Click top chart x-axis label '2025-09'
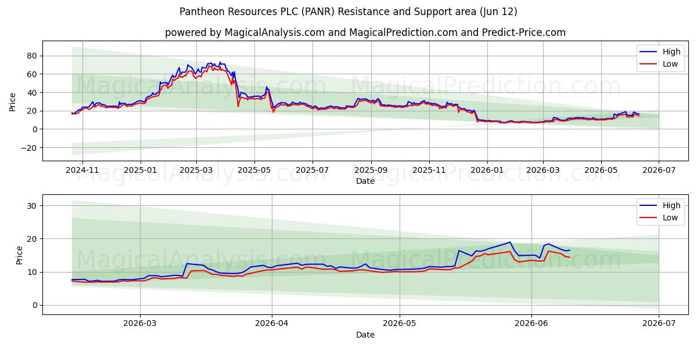Viewport: 697px width, 348px height. click(371, 170)
